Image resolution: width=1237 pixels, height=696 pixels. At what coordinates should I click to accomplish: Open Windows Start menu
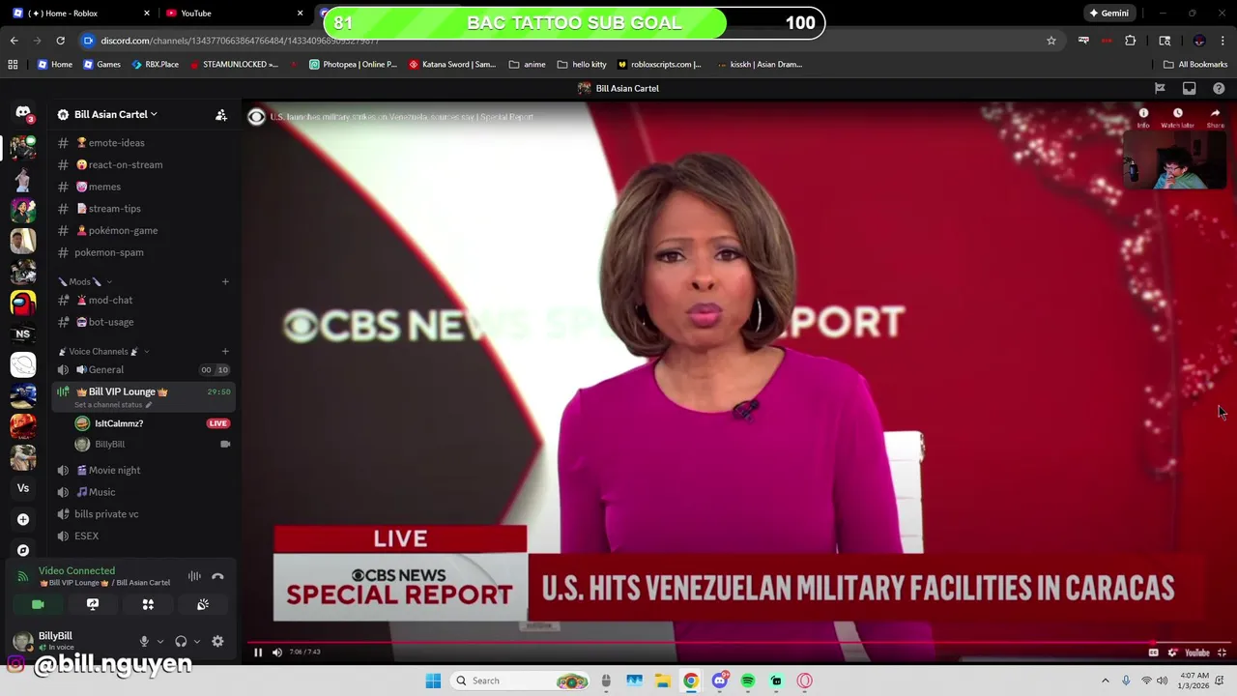coord(433,681)
